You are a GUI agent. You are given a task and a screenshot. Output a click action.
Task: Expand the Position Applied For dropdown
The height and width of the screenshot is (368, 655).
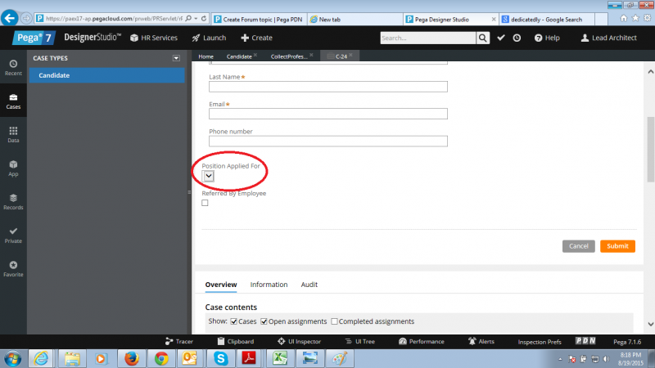tap(209, 176)
